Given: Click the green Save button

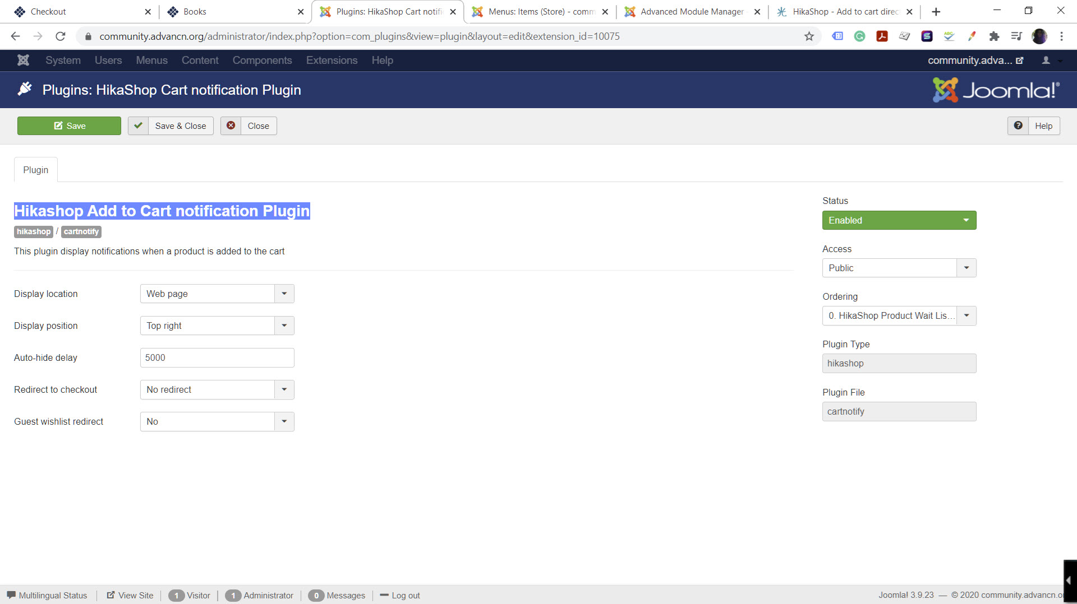Looking at the screenshot, I should point(69,126).
